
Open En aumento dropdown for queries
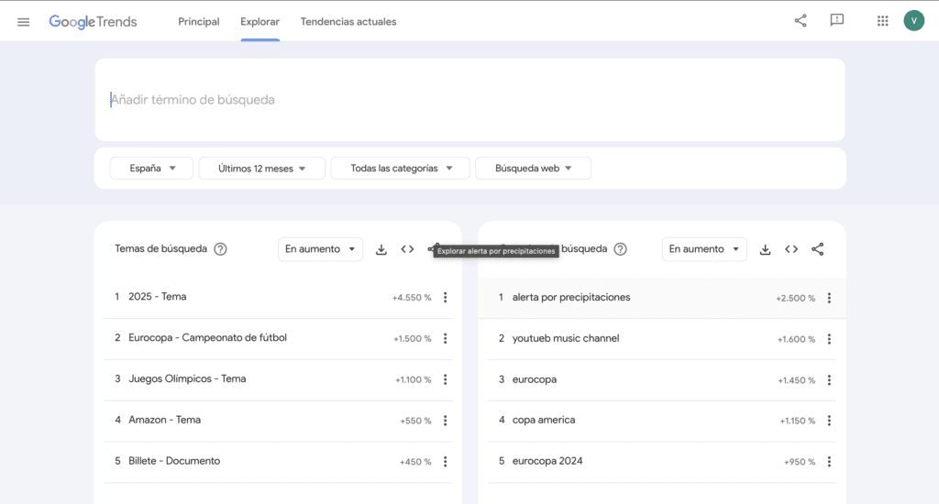(x=704, y=249)
